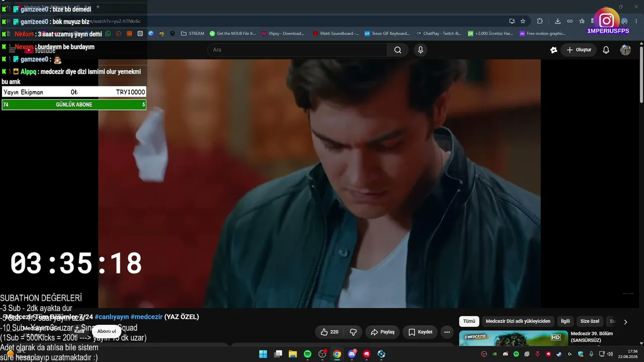Open the NVIDIA tray icon
This screenshot has width=644, height=362.
click(x=495, y=354)
